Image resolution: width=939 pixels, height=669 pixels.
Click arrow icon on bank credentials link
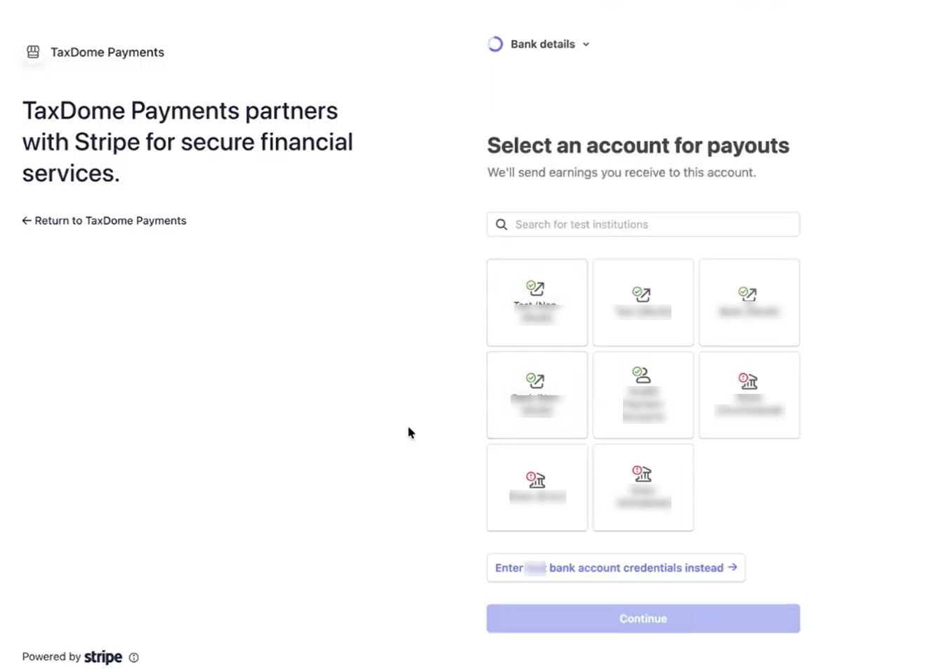point(733,567)
